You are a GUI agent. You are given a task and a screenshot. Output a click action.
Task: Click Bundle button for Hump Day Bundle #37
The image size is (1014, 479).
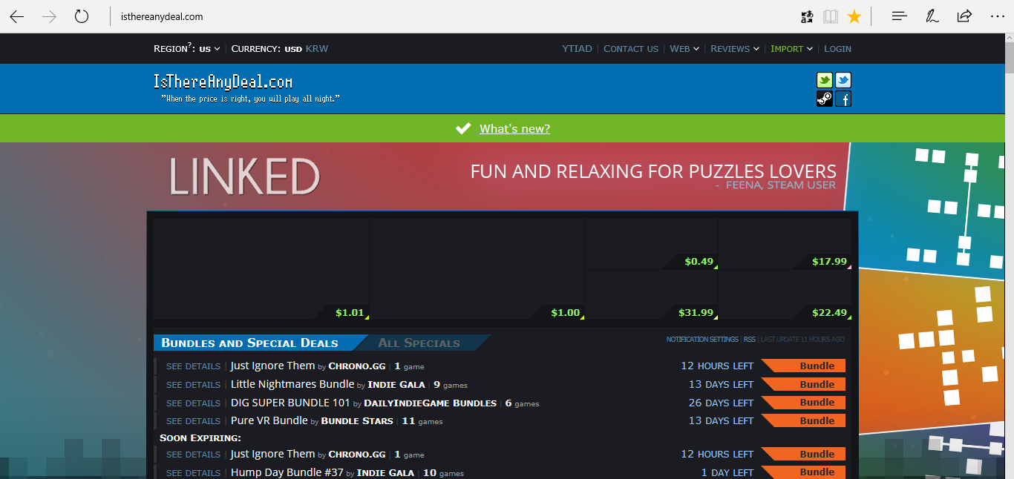click(x=804, y=472)
